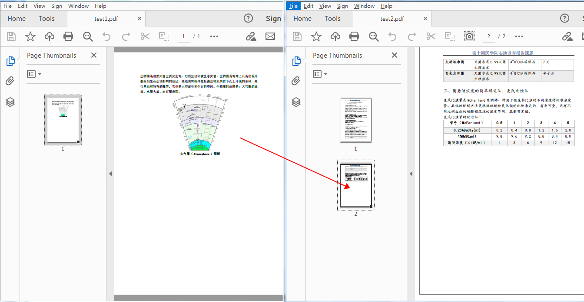584x302 pixels.
Task: Open the Layers panel in test1.pdf sidebar
Action: (x=10, y=102)
